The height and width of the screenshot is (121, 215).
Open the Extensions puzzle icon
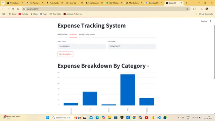tap(194, 9)
